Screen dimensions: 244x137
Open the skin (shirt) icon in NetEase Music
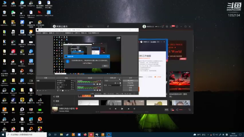(163, 26)
